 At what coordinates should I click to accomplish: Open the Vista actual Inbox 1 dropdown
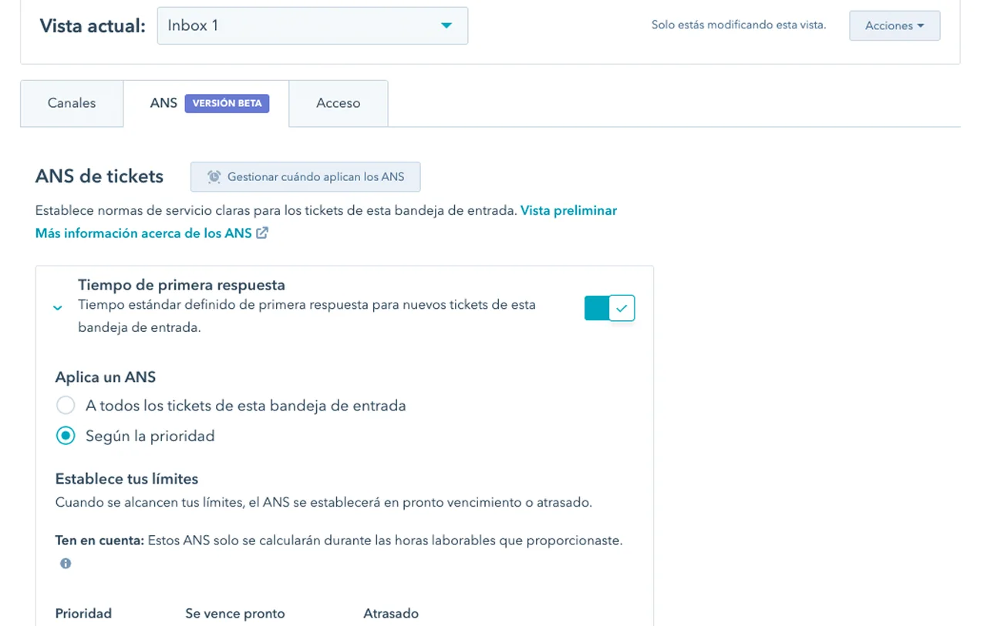coord(312,25)
